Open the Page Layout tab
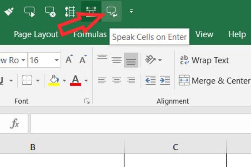251x167 pixels. coord(36,34)
